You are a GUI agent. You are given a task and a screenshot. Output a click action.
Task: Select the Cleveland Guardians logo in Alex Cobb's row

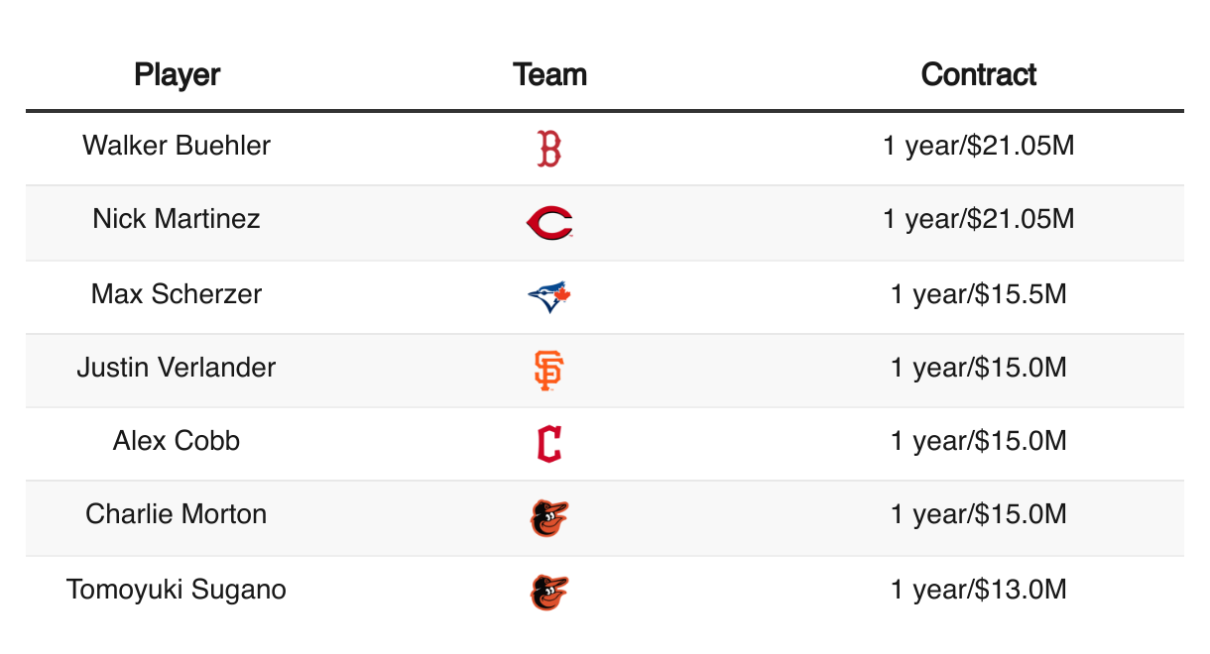pyautogui.click(x=549, y=443)
